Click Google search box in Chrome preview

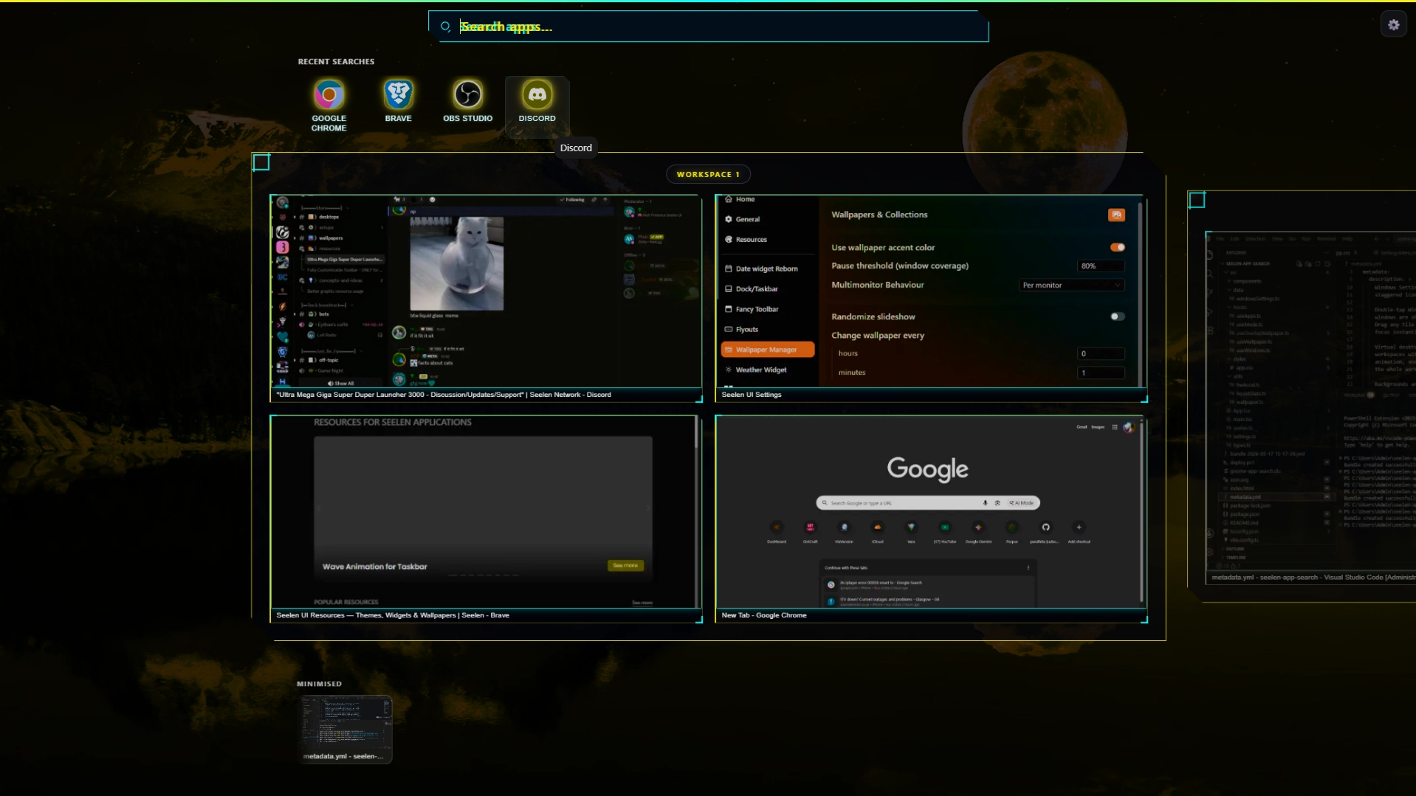(928, 503)
